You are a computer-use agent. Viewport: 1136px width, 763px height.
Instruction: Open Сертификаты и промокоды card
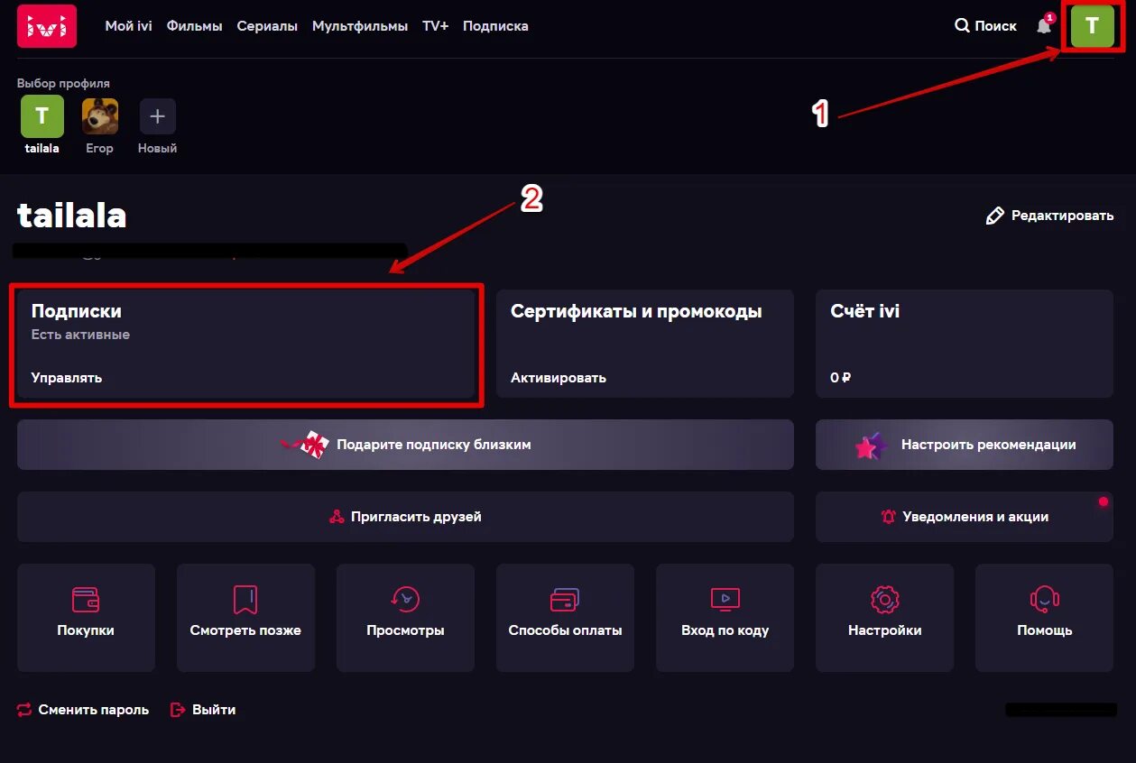(x=645, y=344)
